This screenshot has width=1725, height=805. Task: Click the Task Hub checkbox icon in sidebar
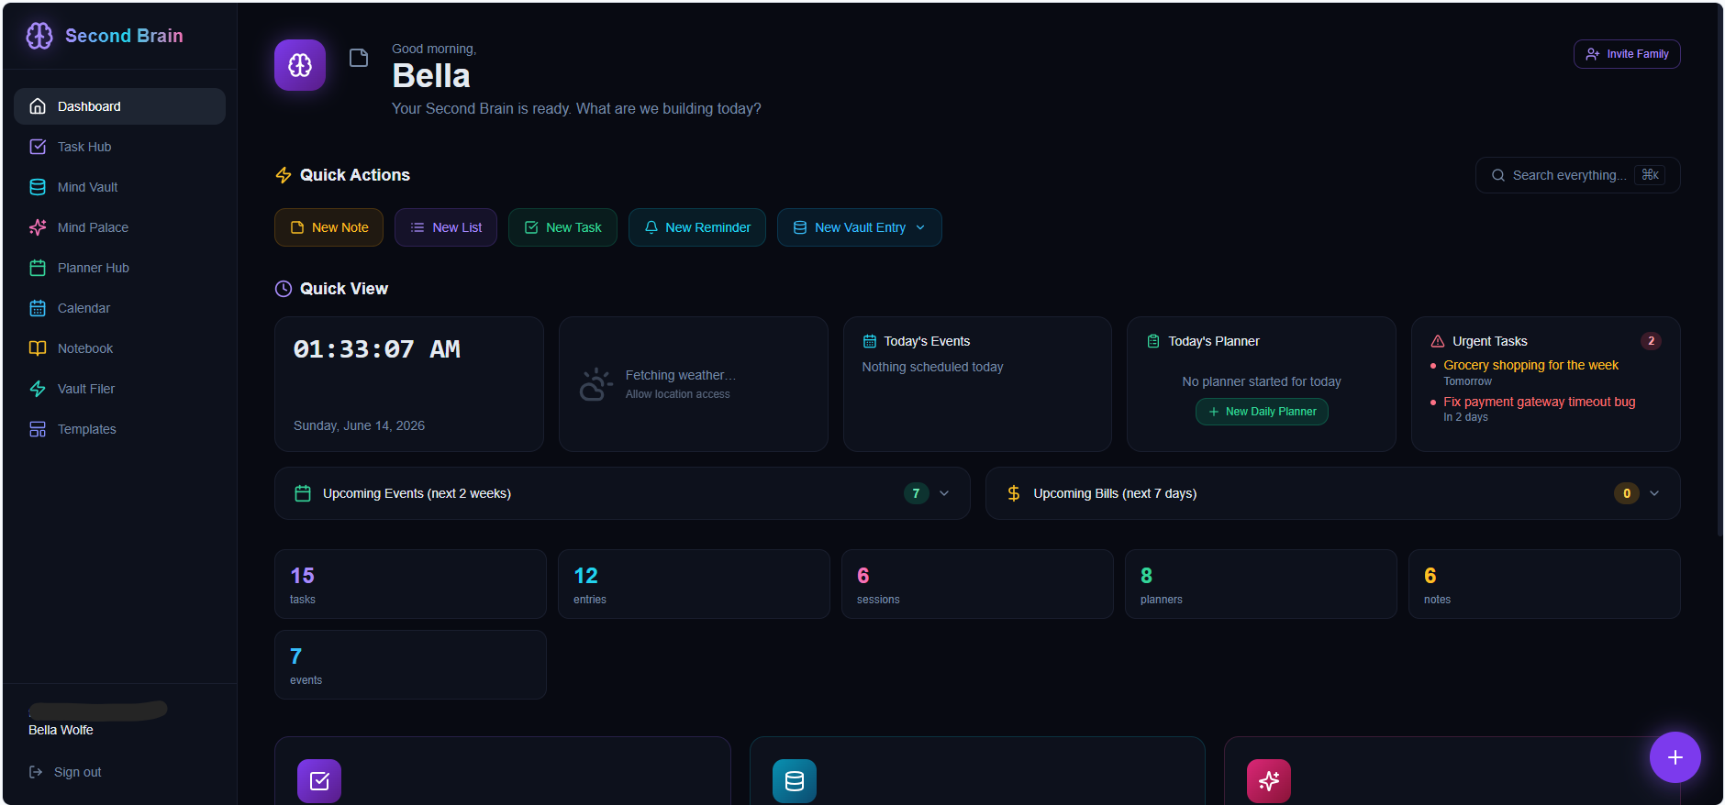(x=38, y=147)
